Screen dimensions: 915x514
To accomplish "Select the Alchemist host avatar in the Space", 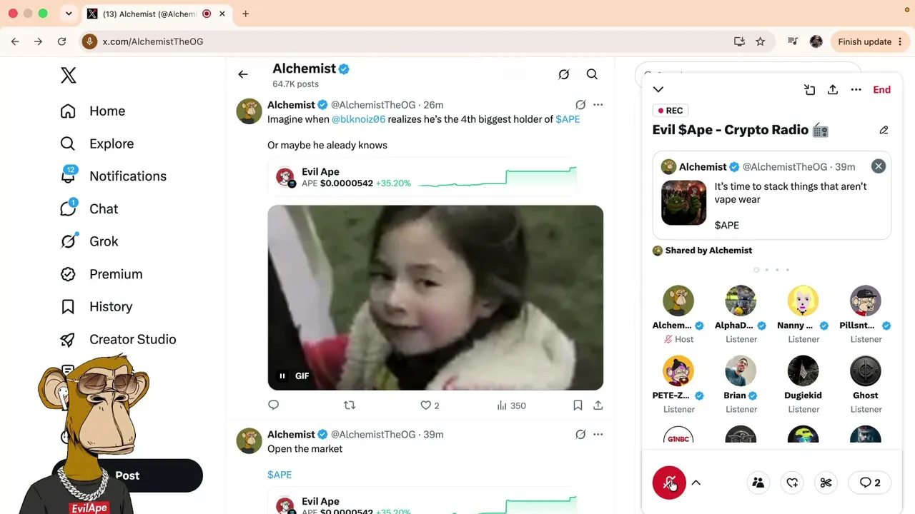I will [x=678, y=301].
